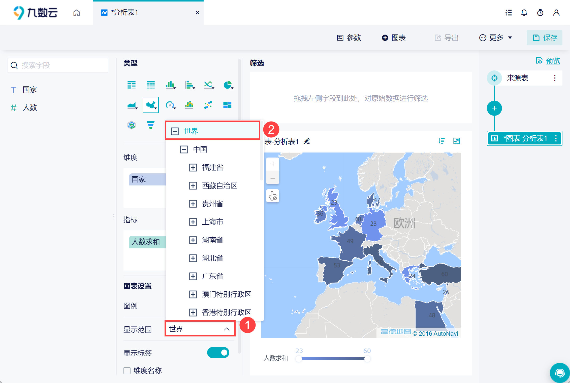Click the 人数求和 legend slider right handle
The width and height of the screenshot is (570, 383).
click(367, 359)
